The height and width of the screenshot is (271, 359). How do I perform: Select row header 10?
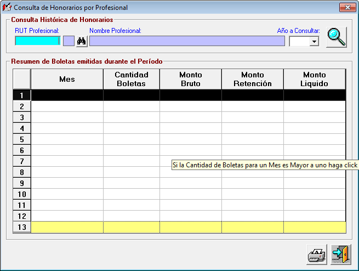[22, 194]
